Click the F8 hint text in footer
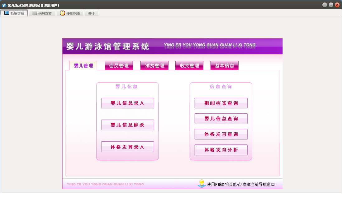Screen dimensions: 342x222 (x=241, y=185)
